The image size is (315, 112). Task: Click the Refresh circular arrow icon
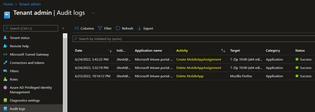118,28
